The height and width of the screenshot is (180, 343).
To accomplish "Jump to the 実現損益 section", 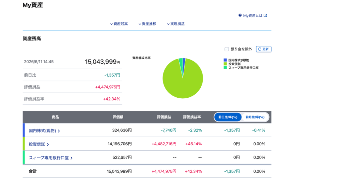I will coord(176,24).
